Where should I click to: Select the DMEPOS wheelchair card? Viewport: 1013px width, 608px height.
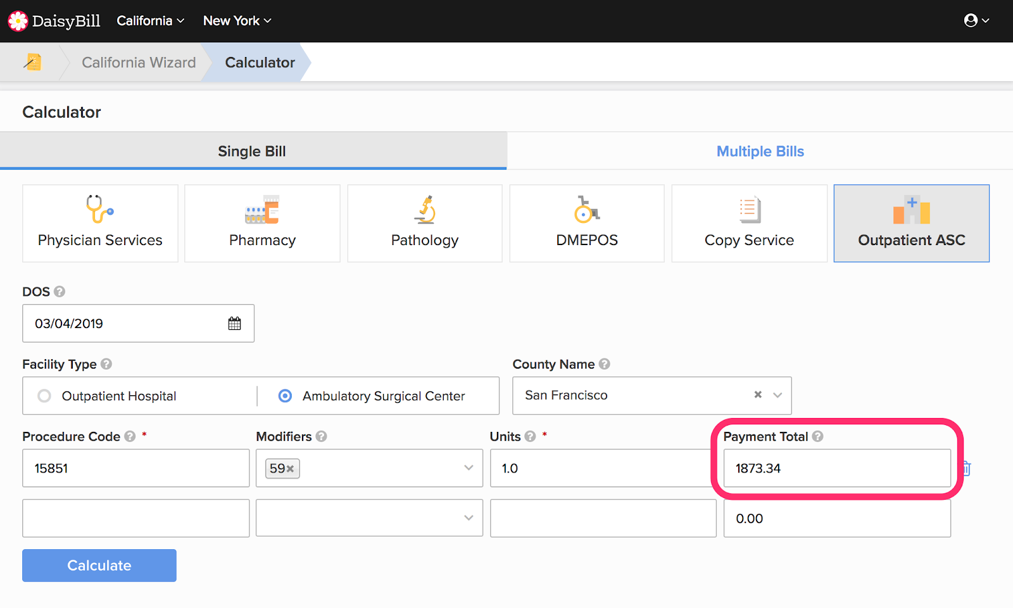pos(587,223)
